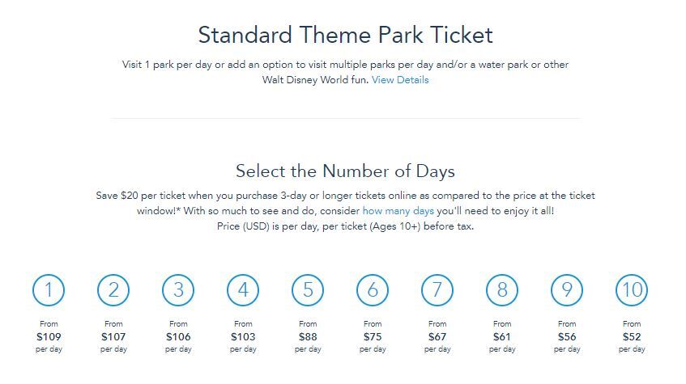Select the 5-day ticket circle

[x=308, y=290]
